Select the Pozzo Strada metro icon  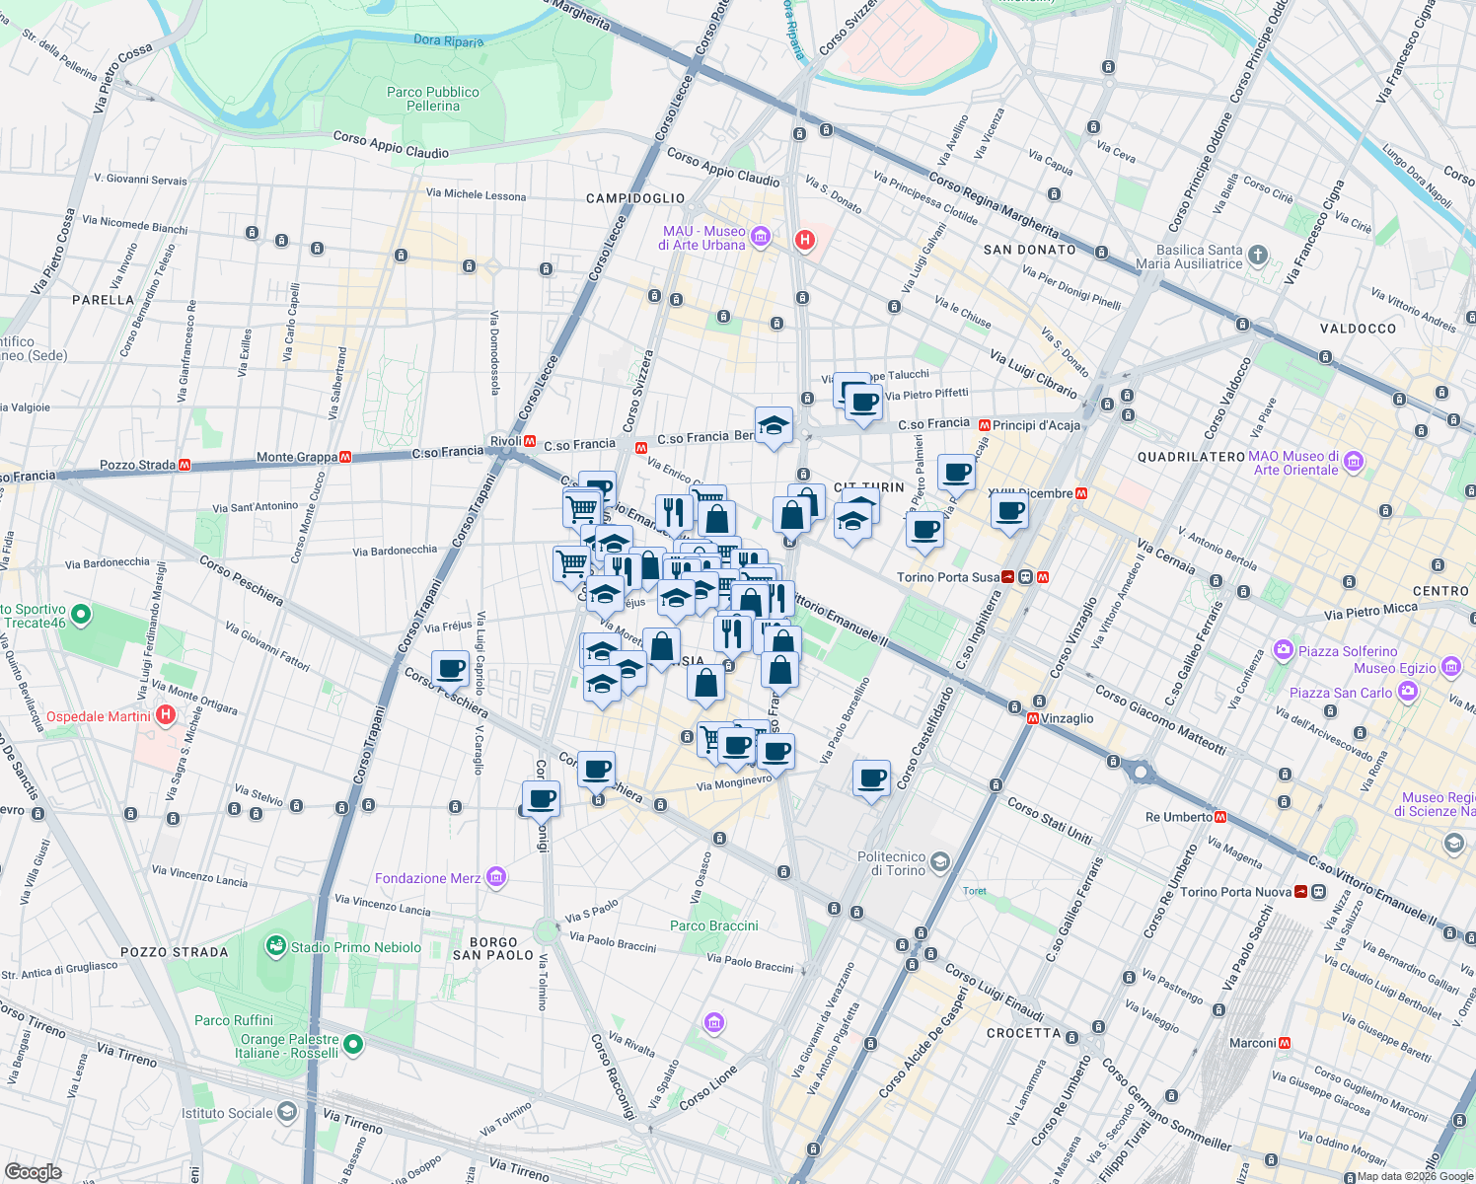click(184, 465)
